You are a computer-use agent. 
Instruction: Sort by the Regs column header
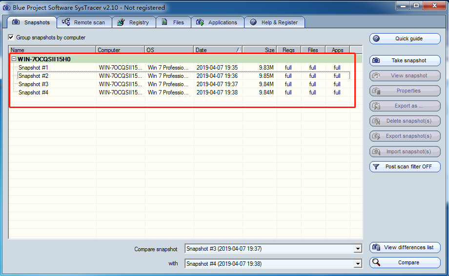(x=289, y=50)
